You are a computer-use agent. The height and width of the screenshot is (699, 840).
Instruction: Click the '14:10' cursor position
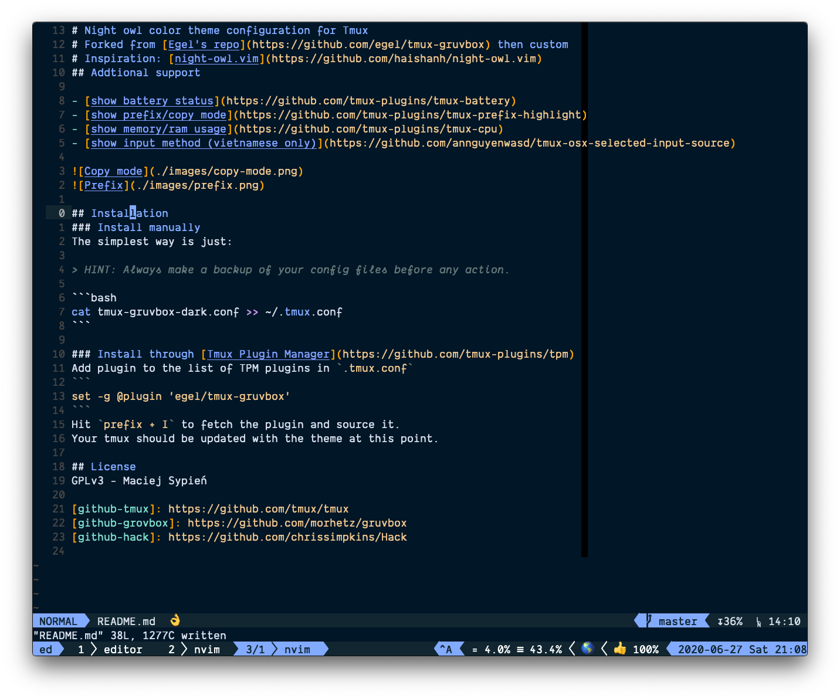coord(784,621)
